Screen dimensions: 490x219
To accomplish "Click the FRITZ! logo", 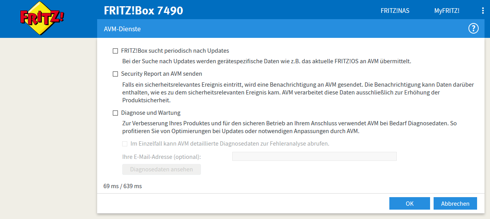I will pos(42,17).
